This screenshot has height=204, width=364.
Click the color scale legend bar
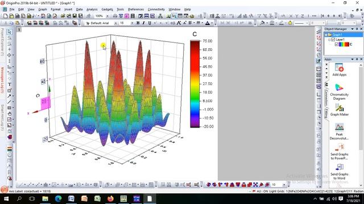(x=195, y=84)
